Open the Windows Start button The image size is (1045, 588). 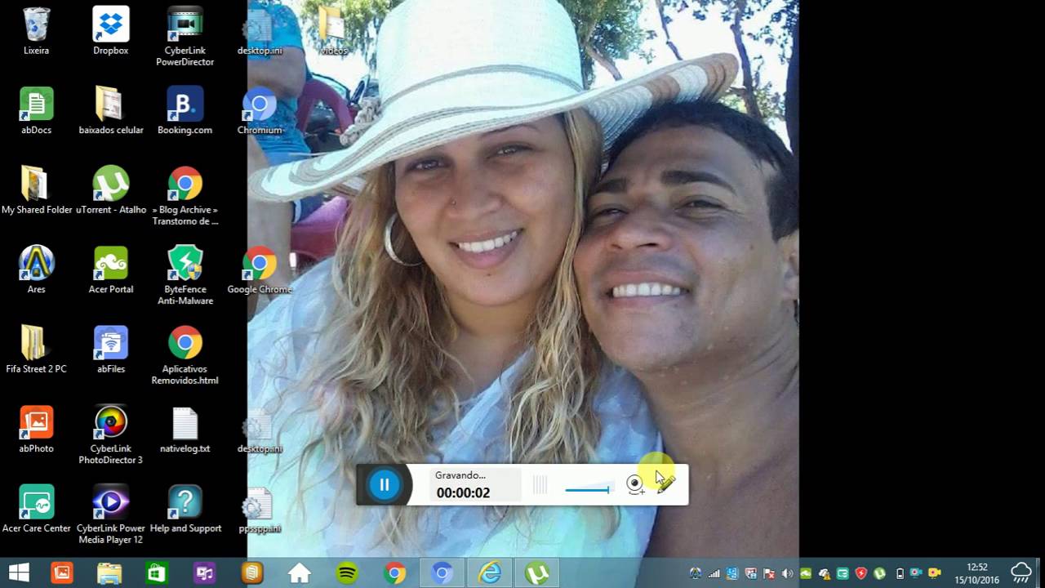coord(19,573)
